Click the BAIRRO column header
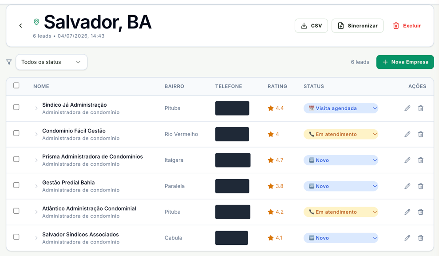This screenshot has height=256, width=439. click(x=174, y=86)
